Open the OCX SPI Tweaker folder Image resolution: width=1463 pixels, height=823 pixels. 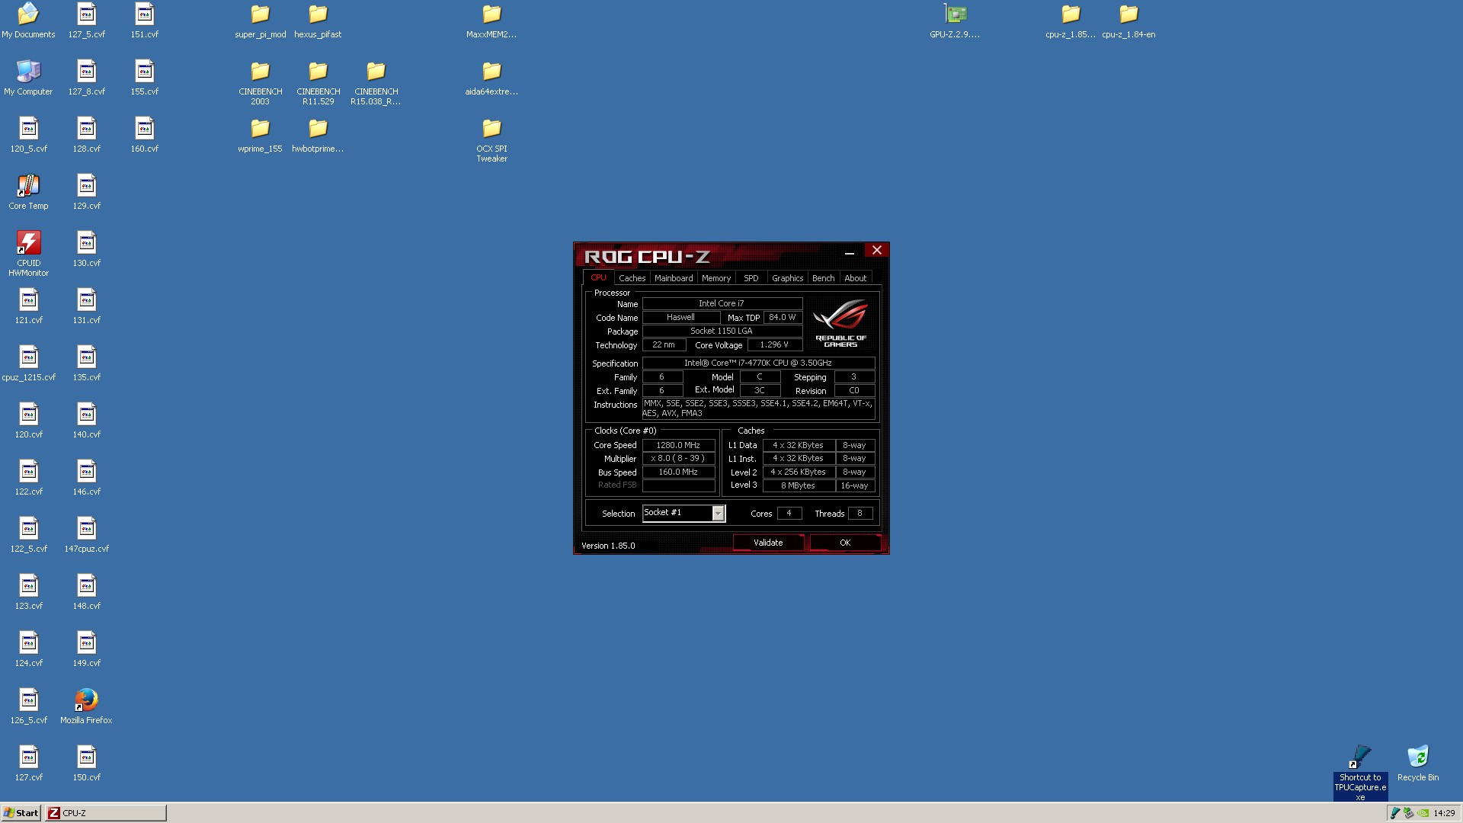pyautogui.click(x=491, y=139)
